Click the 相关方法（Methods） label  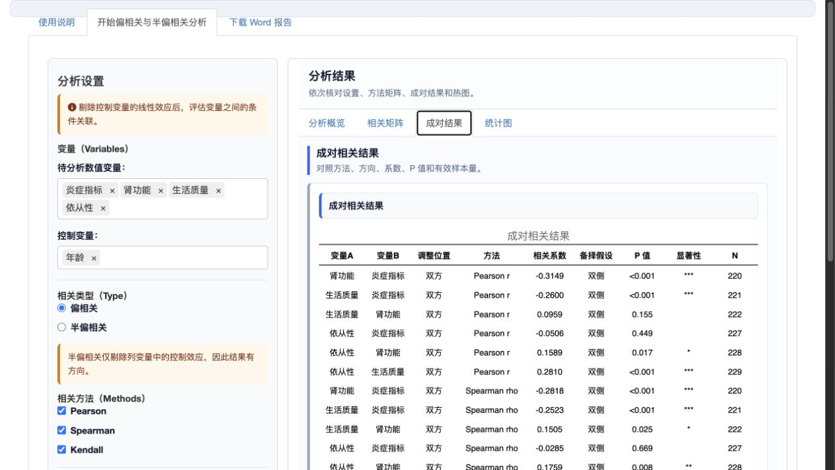[x=101, y=399]
